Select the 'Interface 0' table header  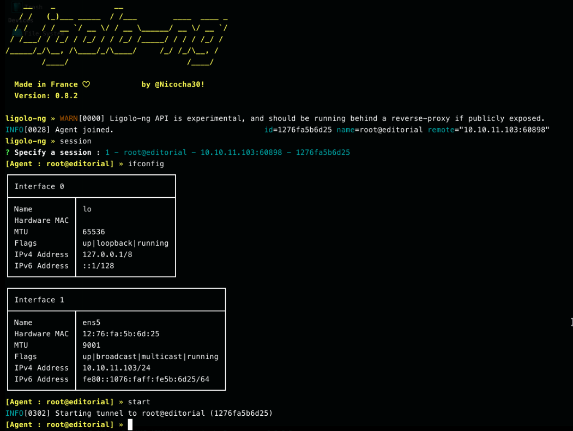click(39, 186)
